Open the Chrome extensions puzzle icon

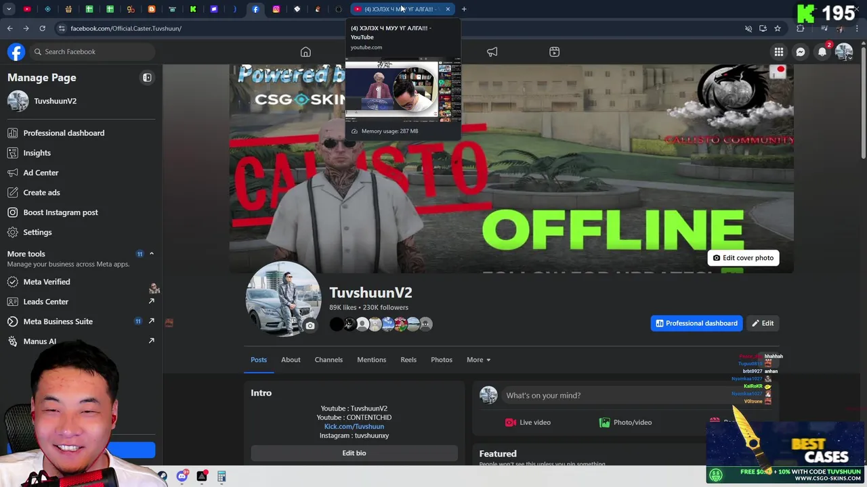[801, 28]
